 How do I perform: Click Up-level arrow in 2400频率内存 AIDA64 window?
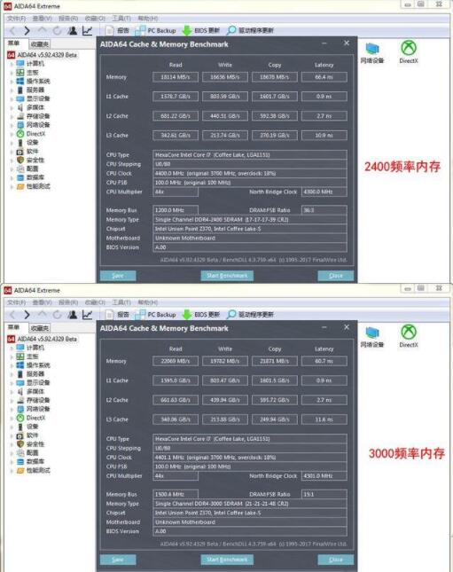(42, 31)
